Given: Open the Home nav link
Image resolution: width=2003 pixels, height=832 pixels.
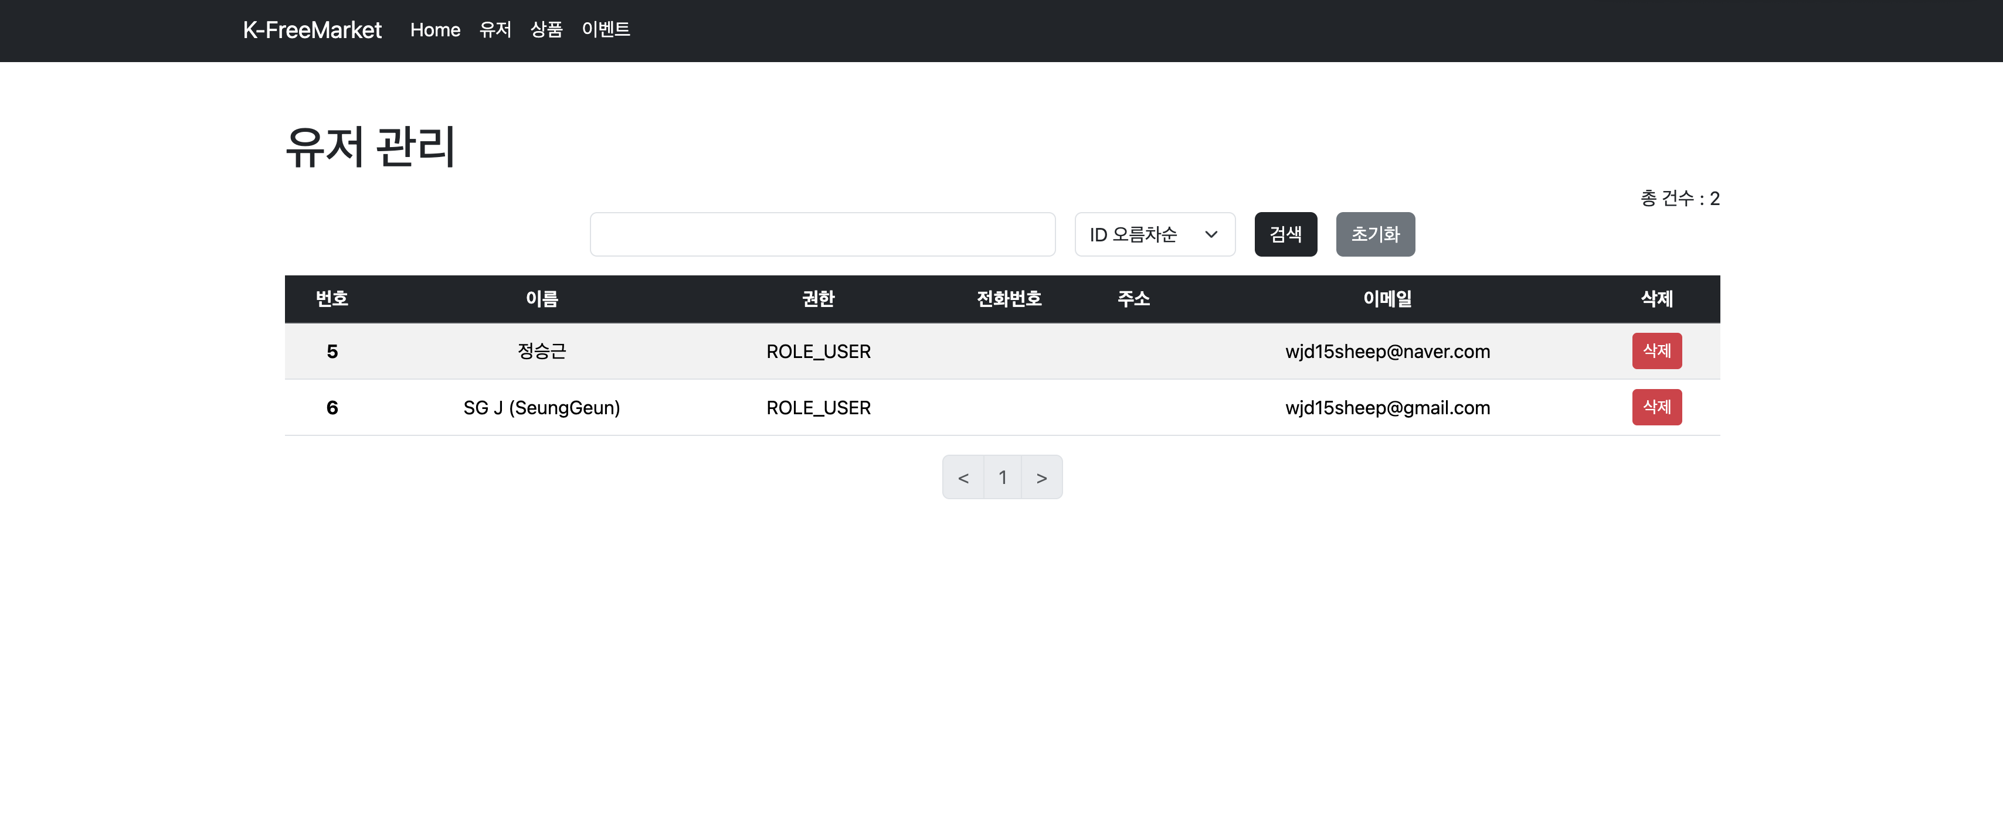Looking at the screenshot, I should point(434,30).
